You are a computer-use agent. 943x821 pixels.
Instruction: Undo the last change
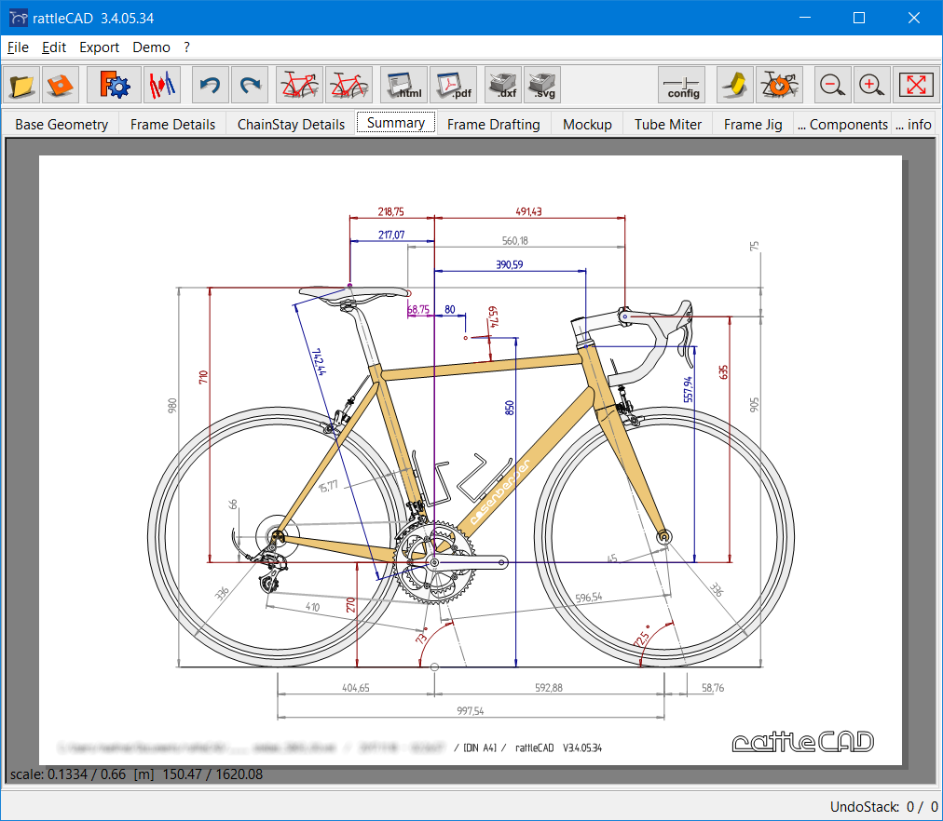point(210,85)
